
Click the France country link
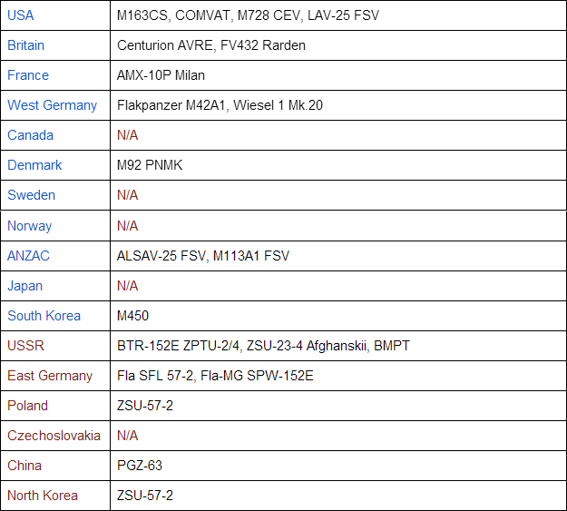28,75
